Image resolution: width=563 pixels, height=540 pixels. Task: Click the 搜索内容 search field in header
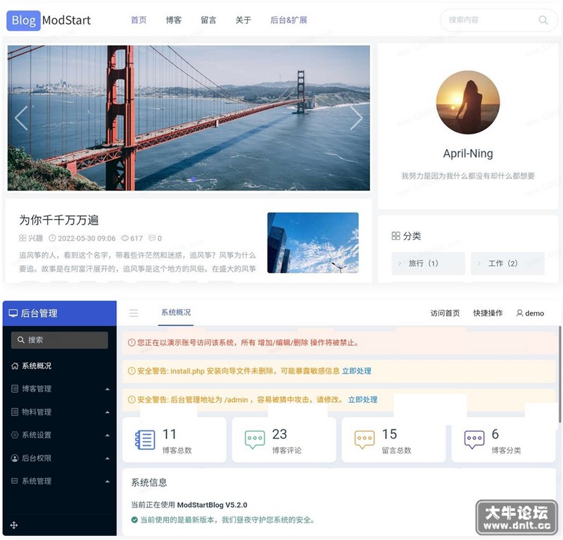pyautogui.click(x=498, y=20)
